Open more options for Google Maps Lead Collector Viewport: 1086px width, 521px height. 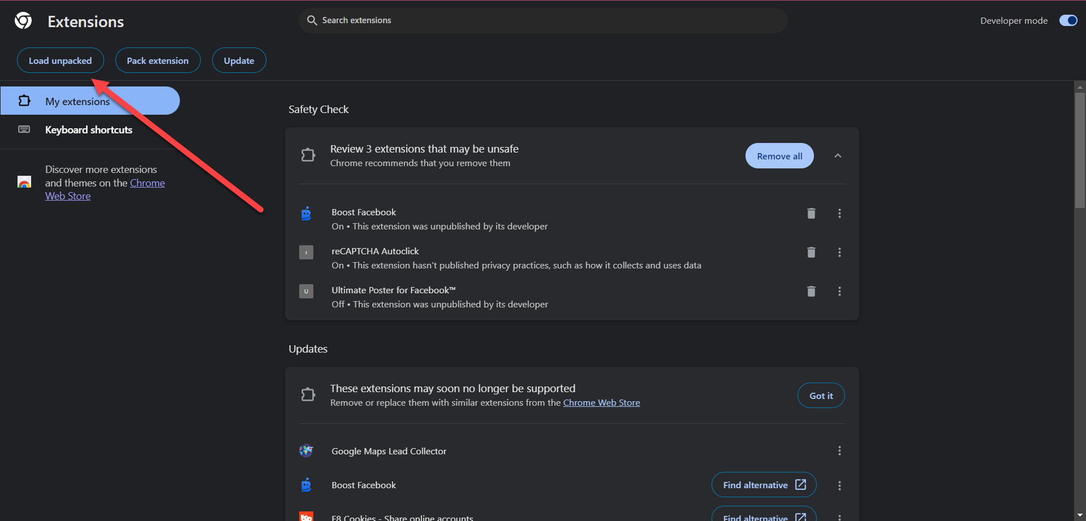(839, 450)
